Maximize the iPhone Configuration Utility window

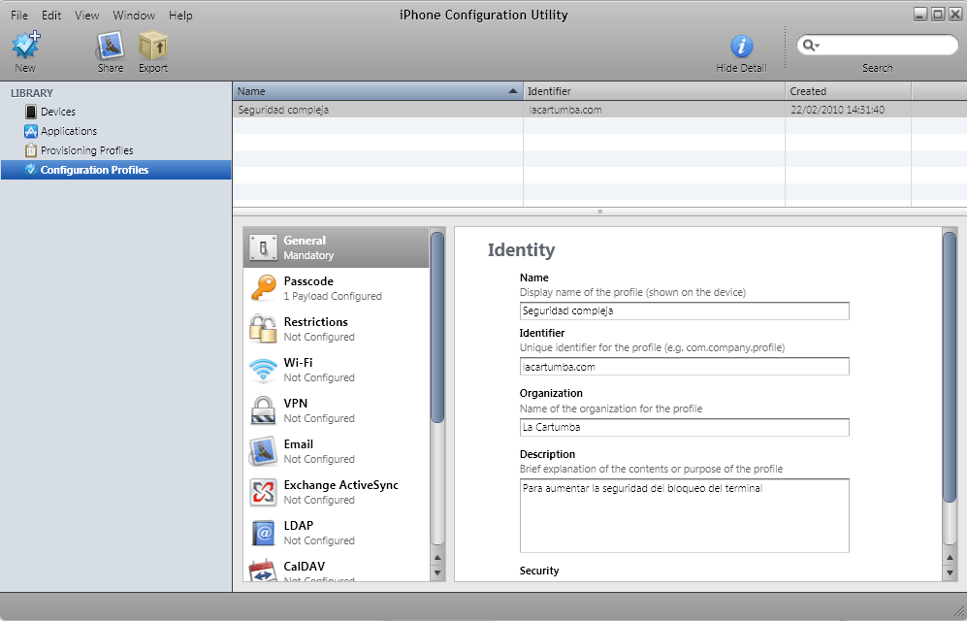pos(937,15)
